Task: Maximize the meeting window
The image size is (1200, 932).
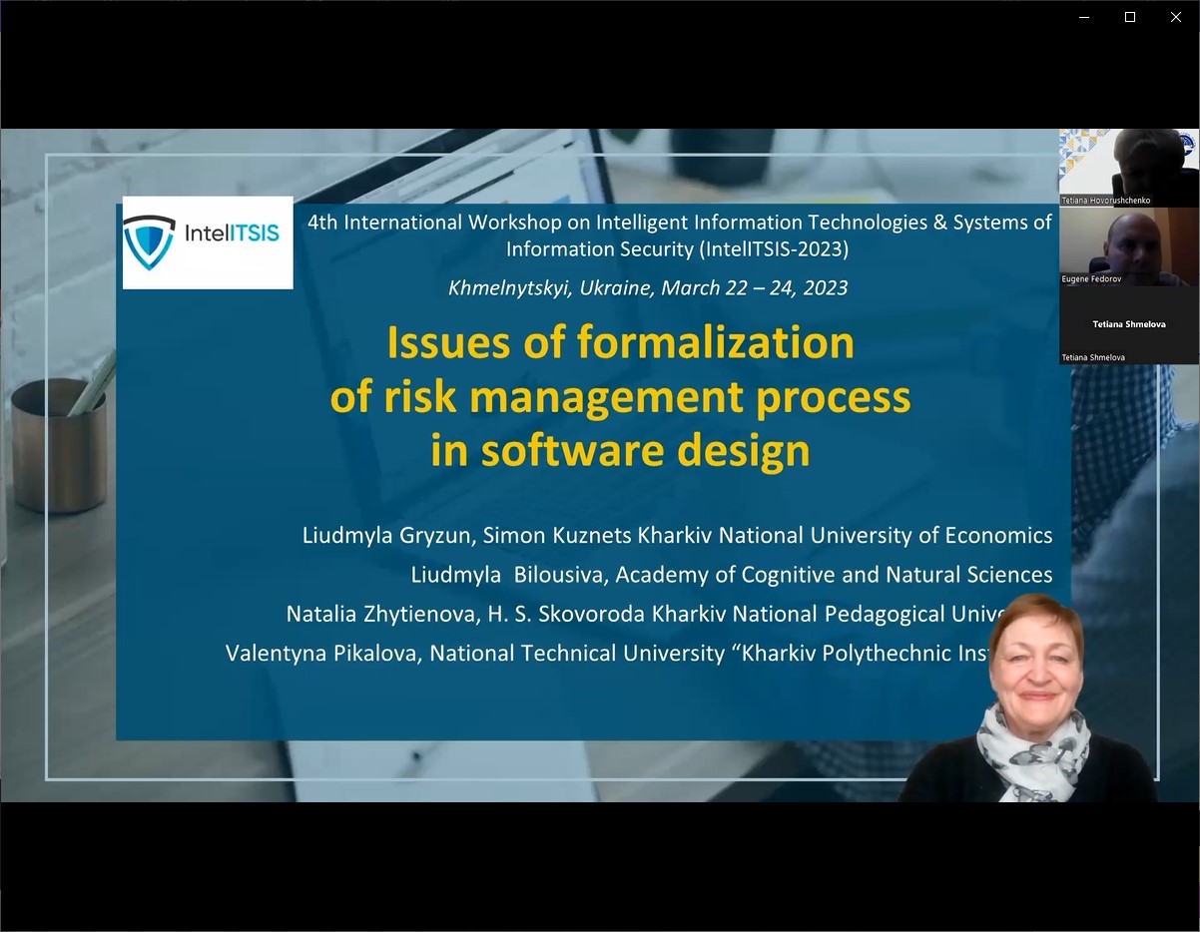Action: coord(1130,17)
